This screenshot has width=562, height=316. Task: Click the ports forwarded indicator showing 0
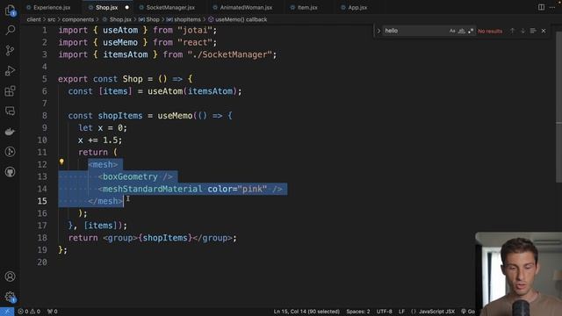click(x=53, y=312)
